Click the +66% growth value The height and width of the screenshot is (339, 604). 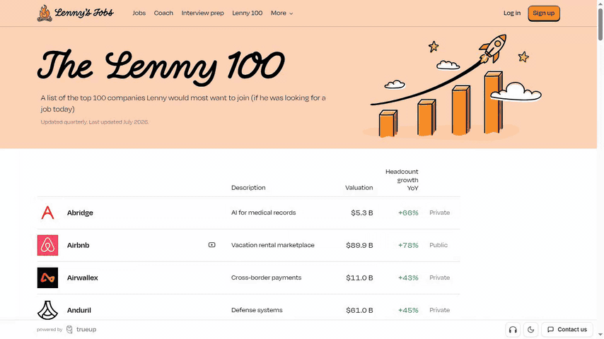click(x=408, y=213)
